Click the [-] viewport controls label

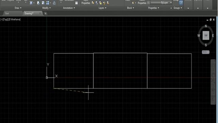pyautogui.click(x=2, y=19)
